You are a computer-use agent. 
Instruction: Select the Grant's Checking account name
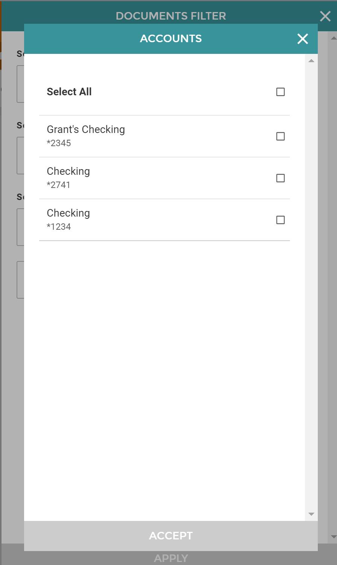86,130
